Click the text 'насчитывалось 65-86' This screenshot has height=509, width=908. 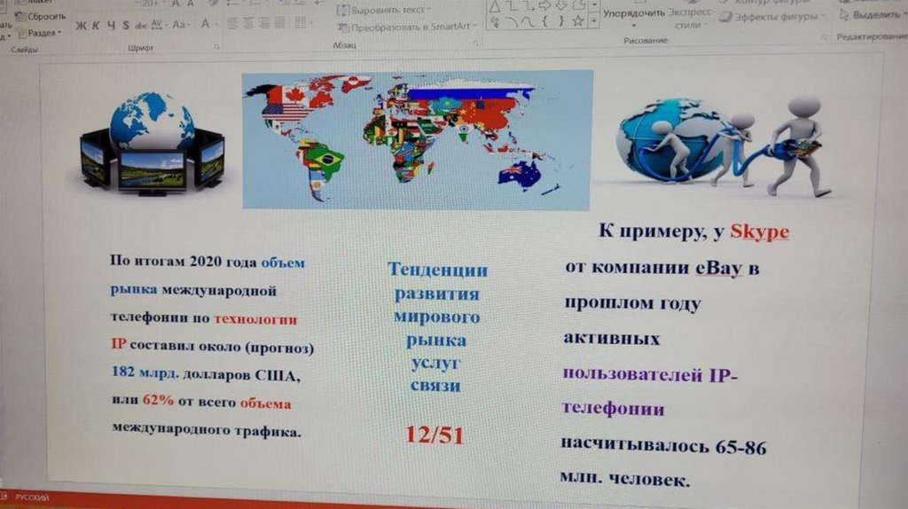point(663,446)
